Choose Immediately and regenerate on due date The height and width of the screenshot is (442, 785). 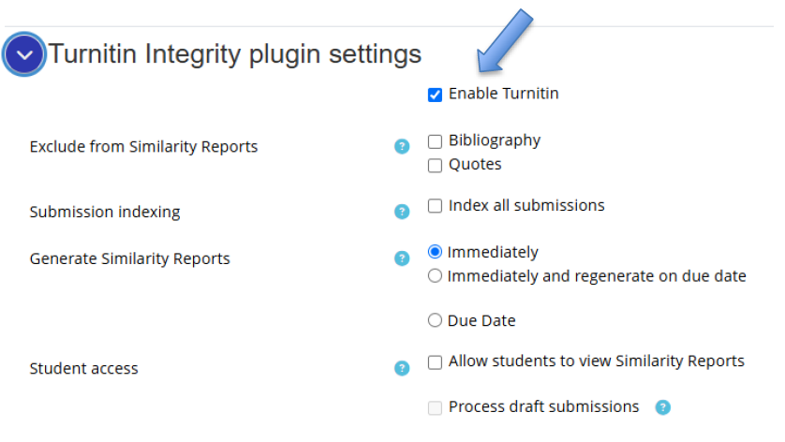pos(435,276)
